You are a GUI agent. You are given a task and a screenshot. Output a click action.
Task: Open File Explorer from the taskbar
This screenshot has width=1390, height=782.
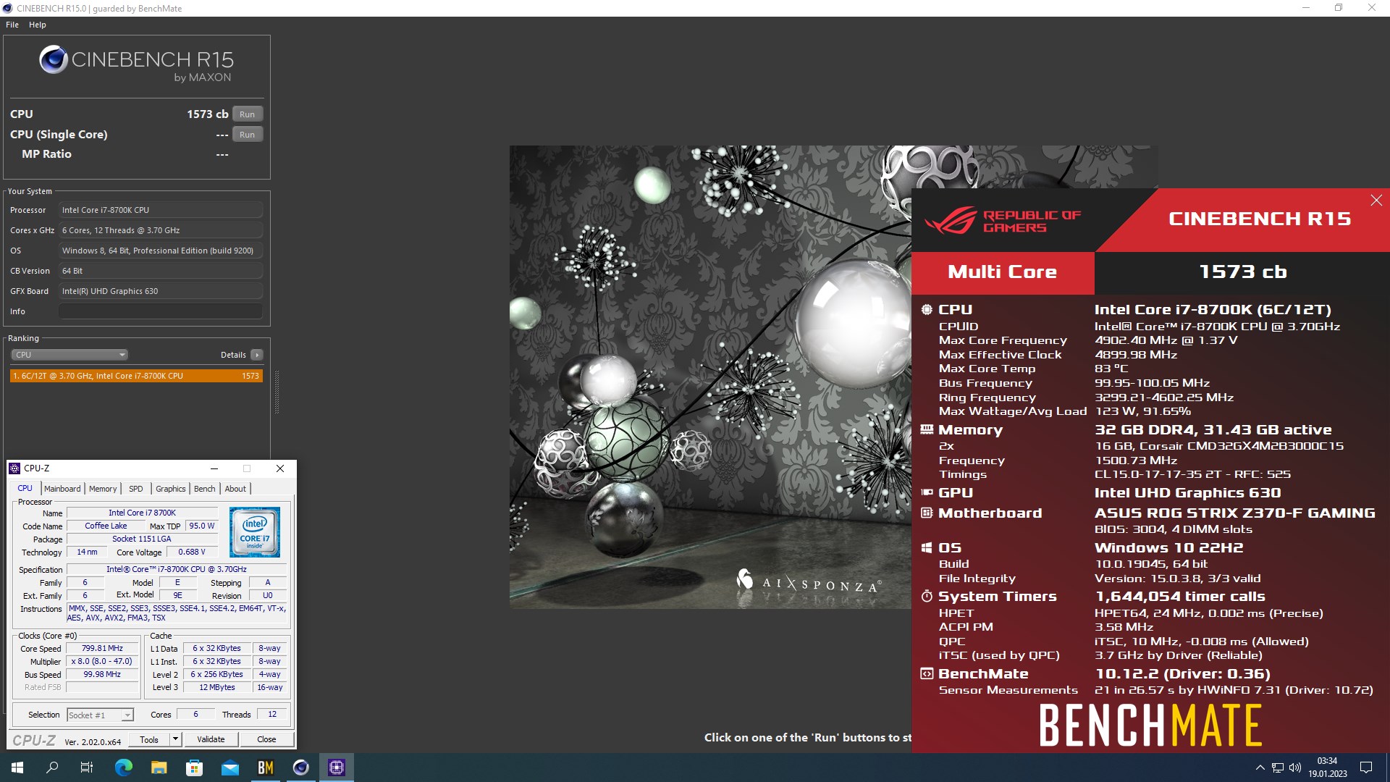click(159, 768)
